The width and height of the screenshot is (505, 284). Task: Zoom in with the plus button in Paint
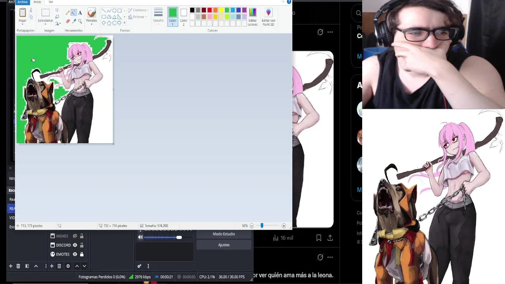tap(284, 226)
